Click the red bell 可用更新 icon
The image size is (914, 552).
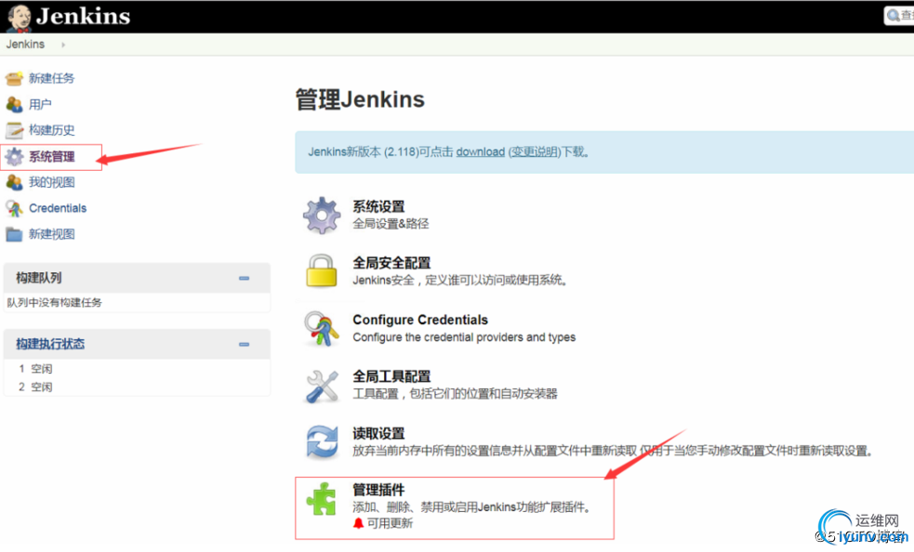pyautogui.click(x=359, y=523)
